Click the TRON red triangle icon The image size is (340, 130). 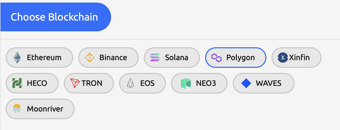pos(75,83)
